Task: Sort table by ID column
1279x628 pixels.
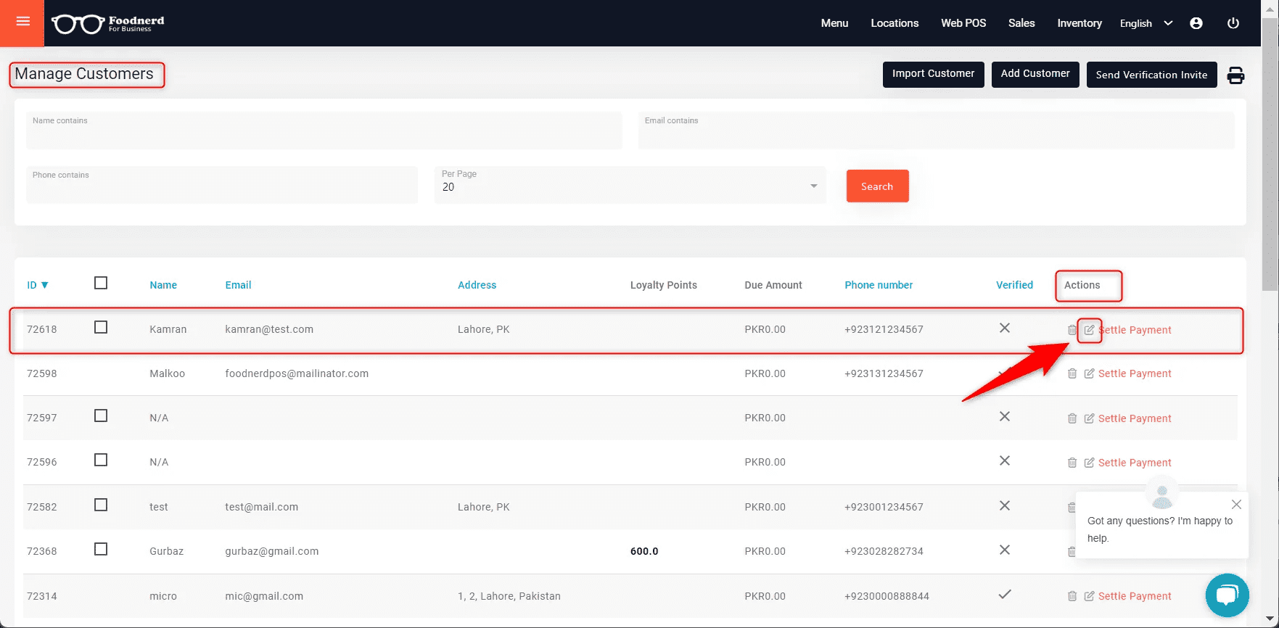Action: coord(37,285)
